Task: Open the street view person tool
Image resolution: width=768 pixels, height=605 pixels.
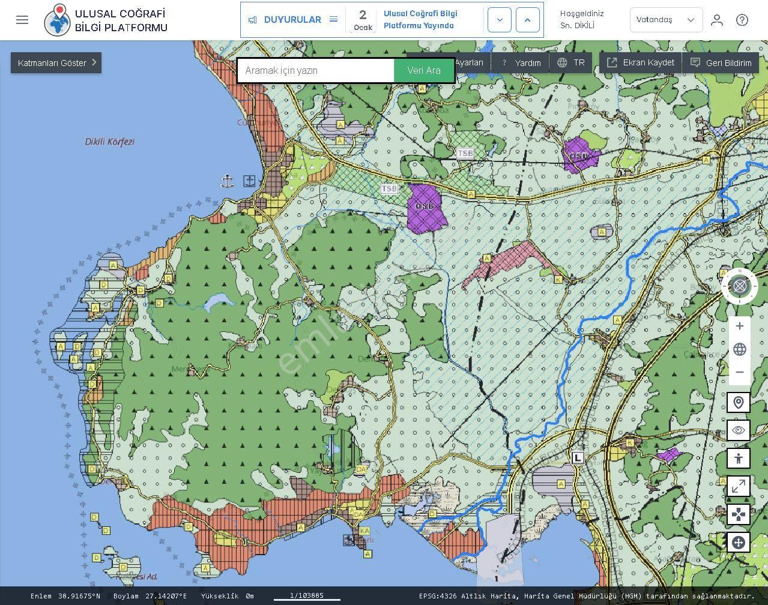Action: coord(738,458)
